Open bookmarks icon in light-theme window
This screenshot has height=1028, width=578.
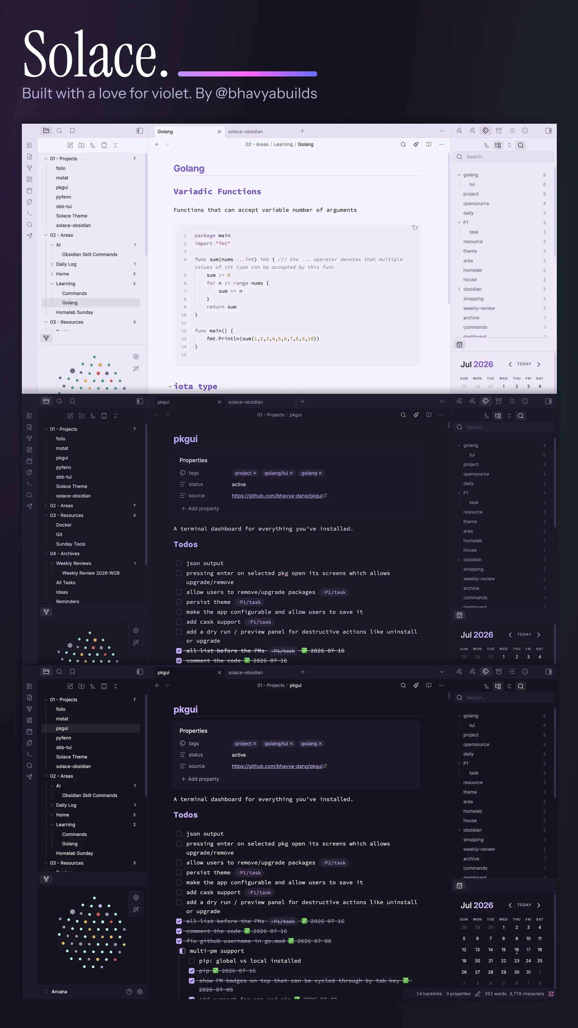72,130
